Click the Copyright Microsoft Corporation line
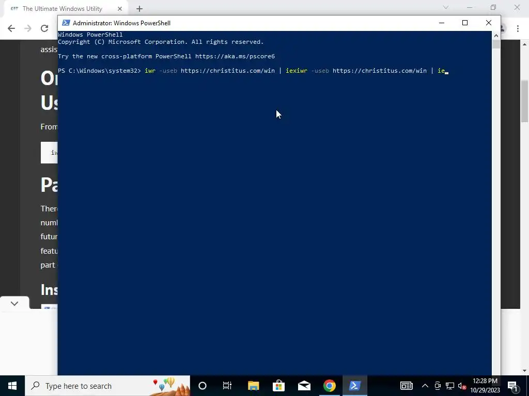The width and height of the screenshot is (529, 396). (x=161, y=42)
